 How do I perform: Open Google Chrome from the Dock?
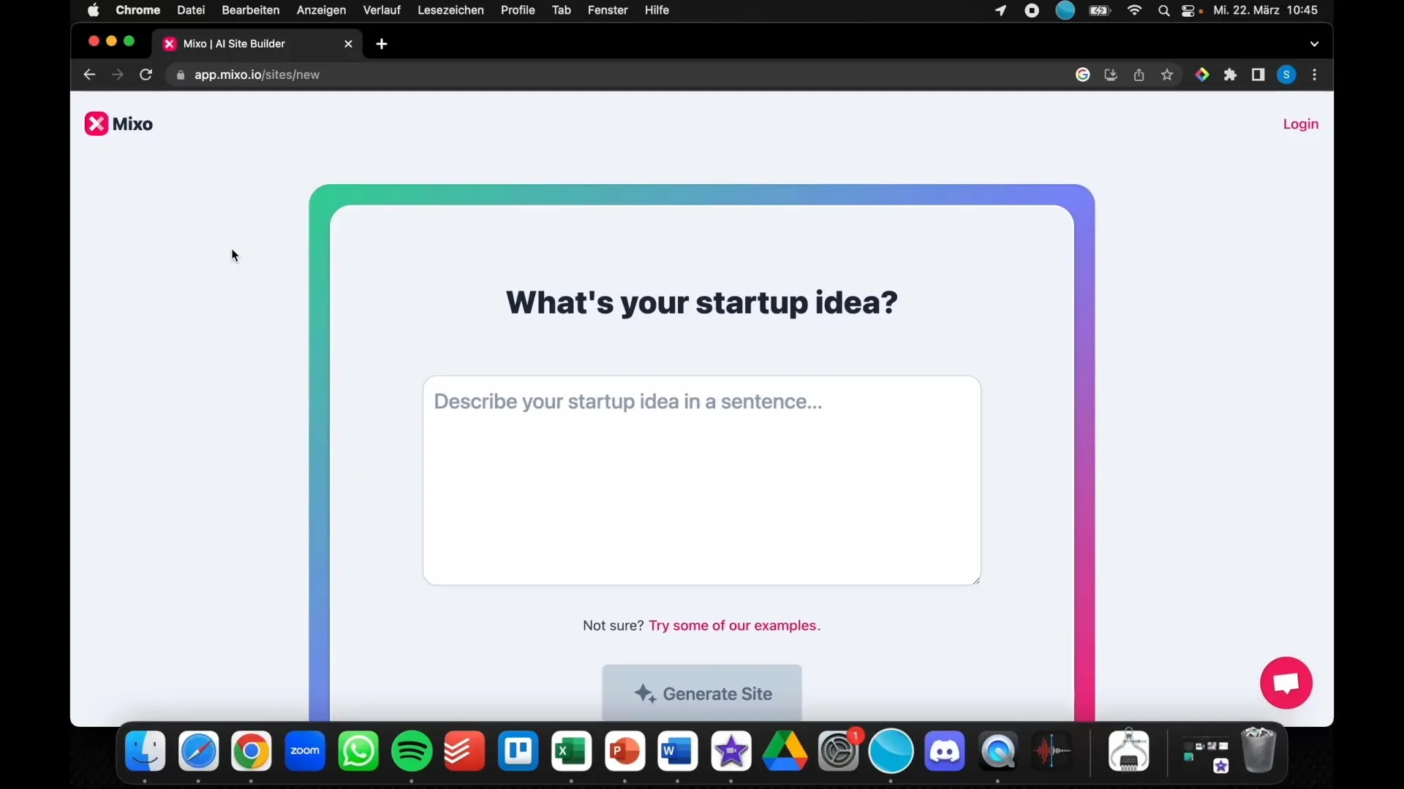pyautogui.click(x=252, y=751)
